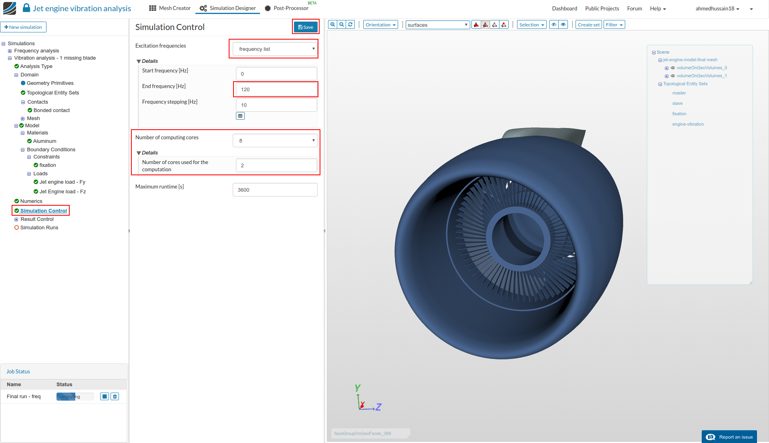Open the Excitation frequencies dropdown
This screenshot has height=443, width=769.
tap(275, 49)
